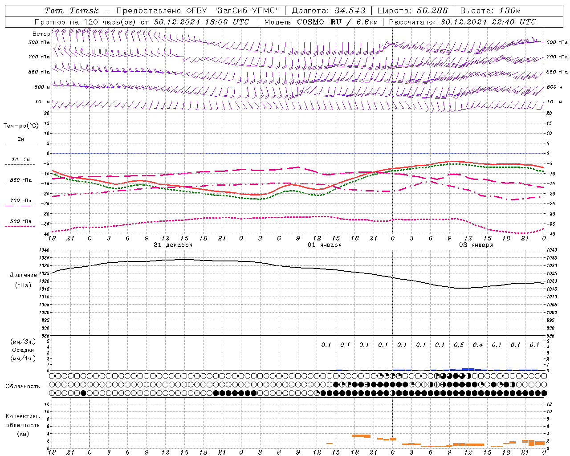Image resolution: width=570 pixels, height=456 pixels.
Task: Click the Прогноз на 120 часа(ов) text
Action: click(x=85, y=22)
